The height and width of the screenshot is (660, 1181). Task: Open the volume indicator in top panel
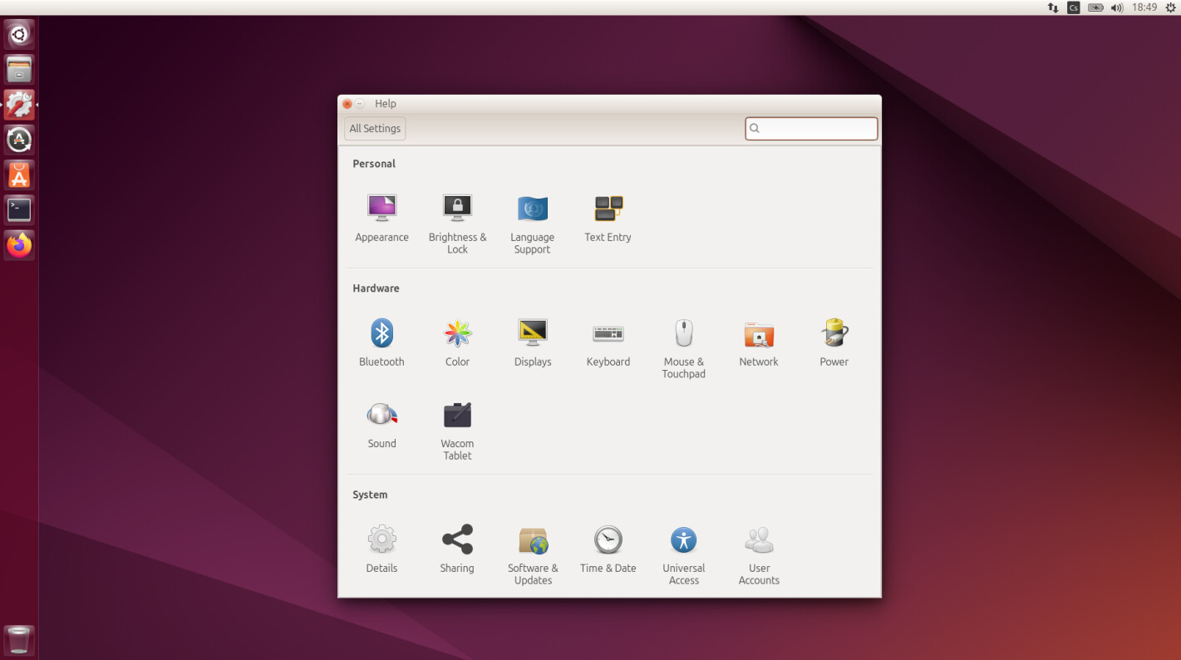[1117, 7]
